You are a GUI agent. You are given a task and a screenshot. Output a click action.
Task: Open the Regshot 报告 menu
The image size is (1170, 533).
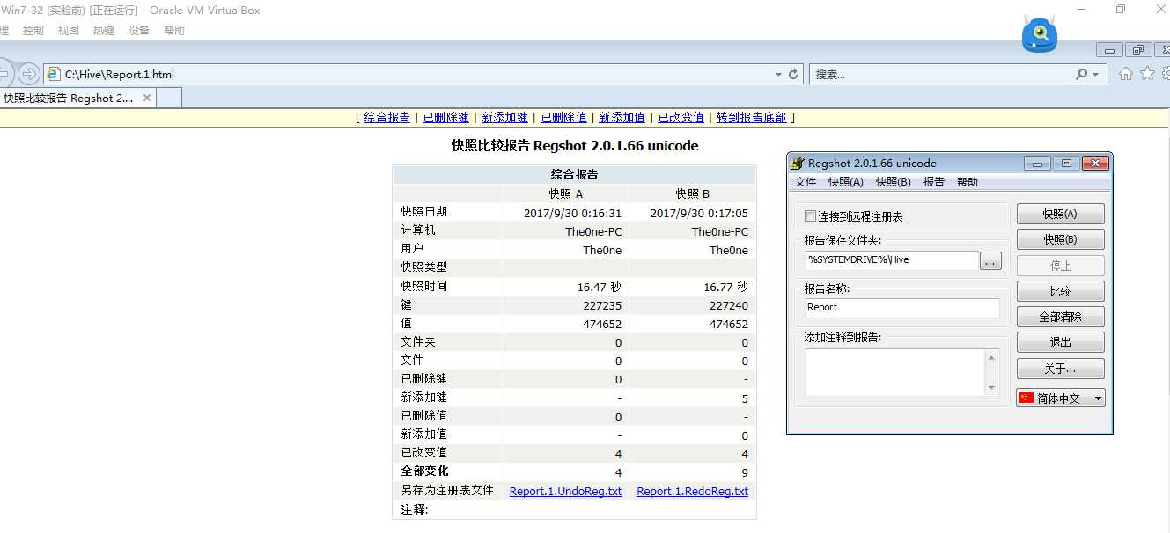(933, 182)
